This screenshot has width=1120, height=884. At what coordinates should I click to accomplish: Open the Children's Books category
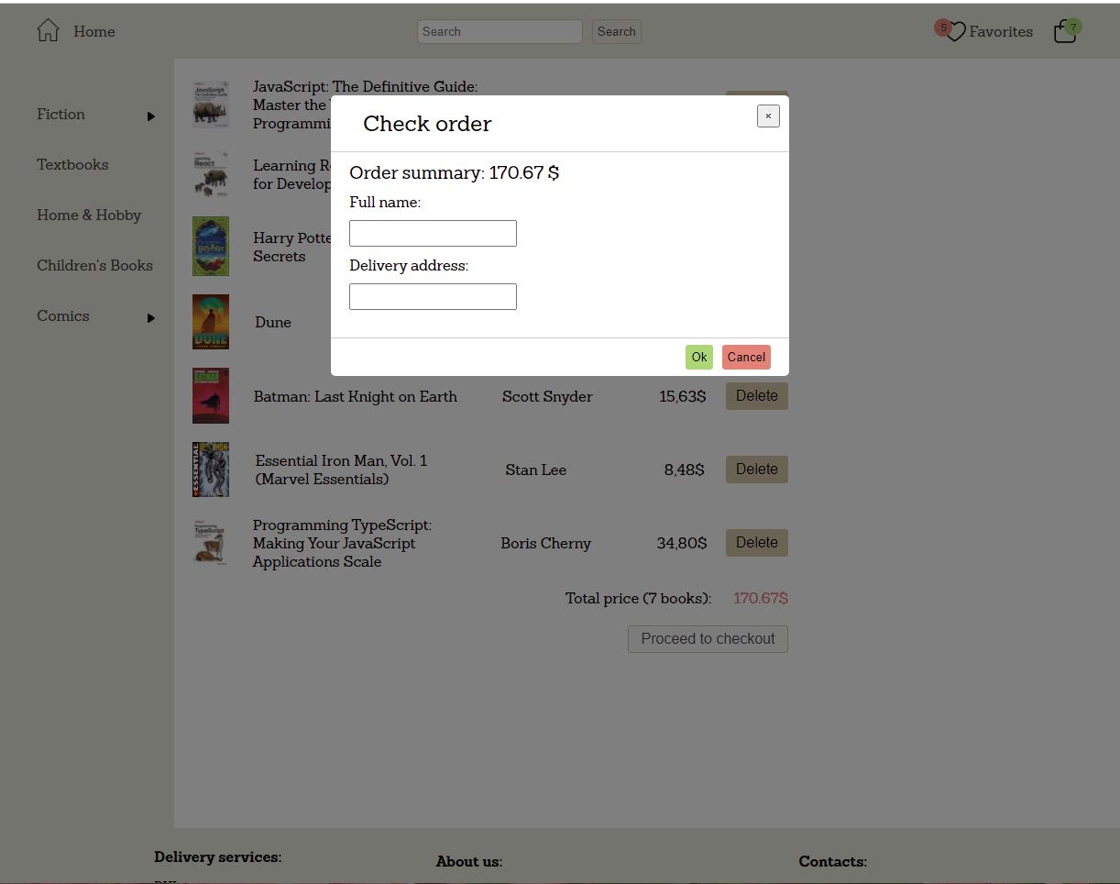(94, 265)
